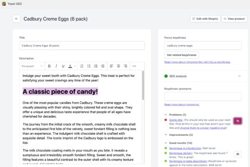Align description text to center
Screen dimensions: 250x167
118,66
